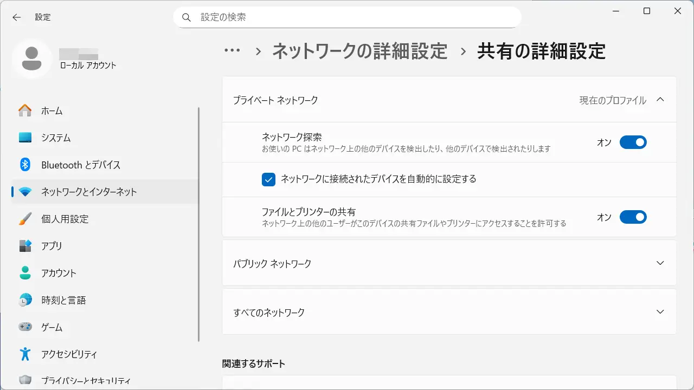Collapse the プライベート ネットワーク section chevron
The width and height of the screenshot is (694, 390).
coord(660,100)
